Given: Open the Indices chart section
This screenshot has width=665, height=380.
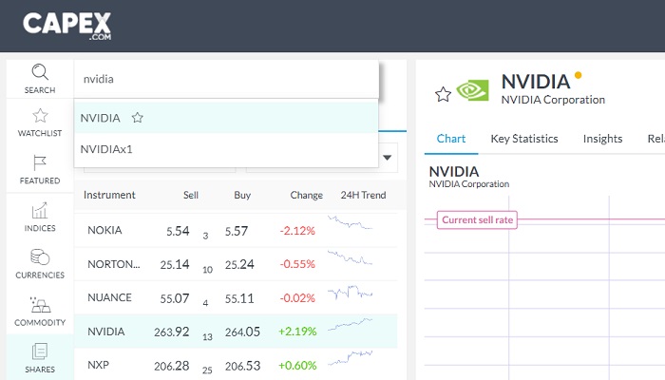Looking at the screenshot, I should [40, 218].
